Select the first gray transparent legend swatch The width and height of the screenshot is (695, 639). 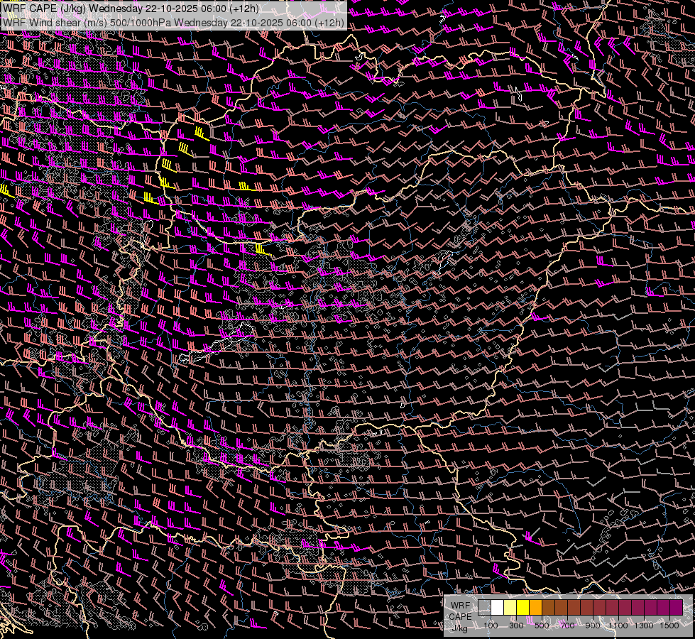484,607
